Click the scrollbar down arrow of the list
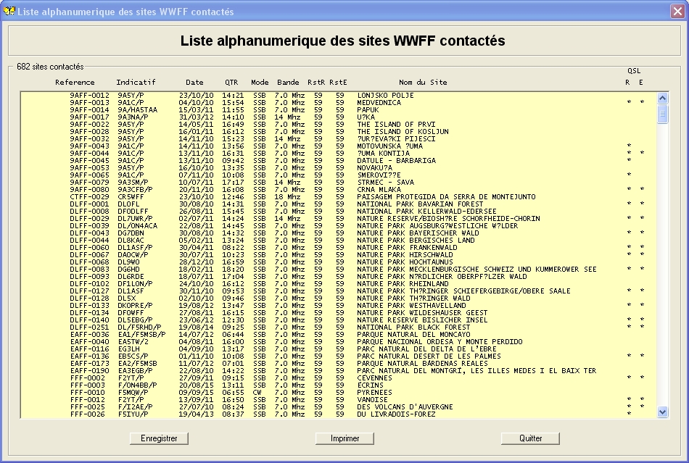The height and width of the screenshot is (463, 689). 662,412
